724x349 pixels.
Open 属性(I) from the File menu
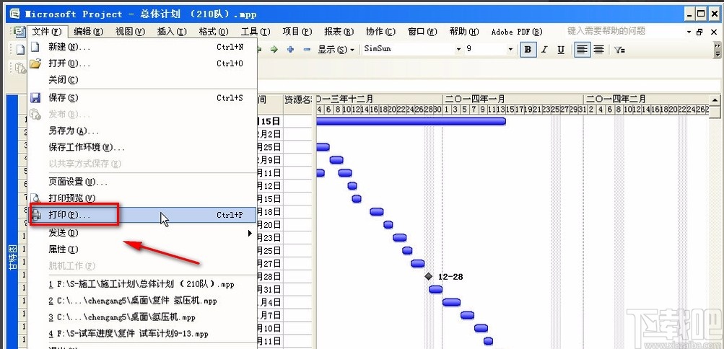click(142, 249)
